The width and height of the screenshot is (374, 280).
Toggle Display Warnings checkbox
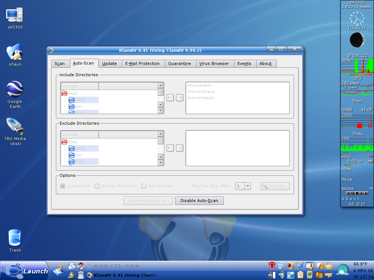pos(97,186)
